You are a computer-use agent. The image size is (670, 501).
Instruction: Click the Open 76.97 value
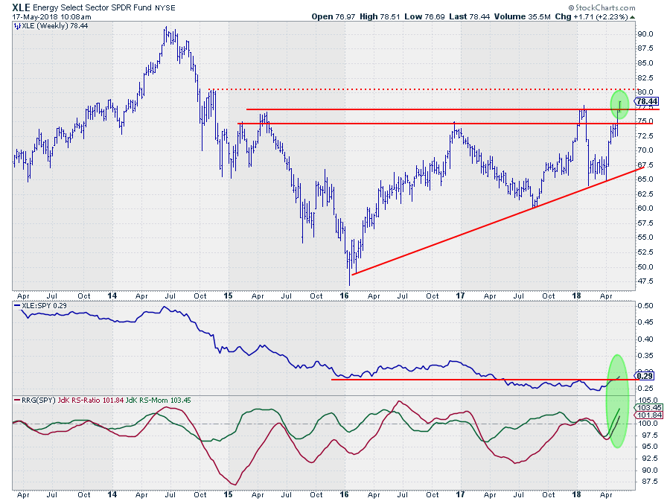pos(334,16)
